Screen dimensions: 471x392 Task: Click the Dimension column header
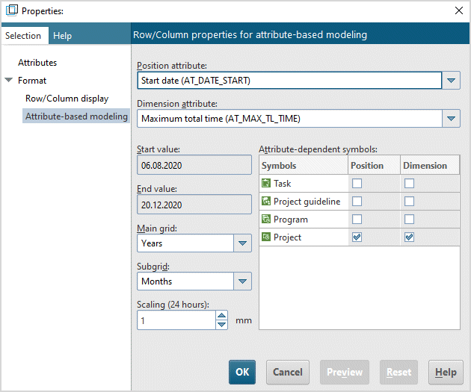[x=430, y=165]
